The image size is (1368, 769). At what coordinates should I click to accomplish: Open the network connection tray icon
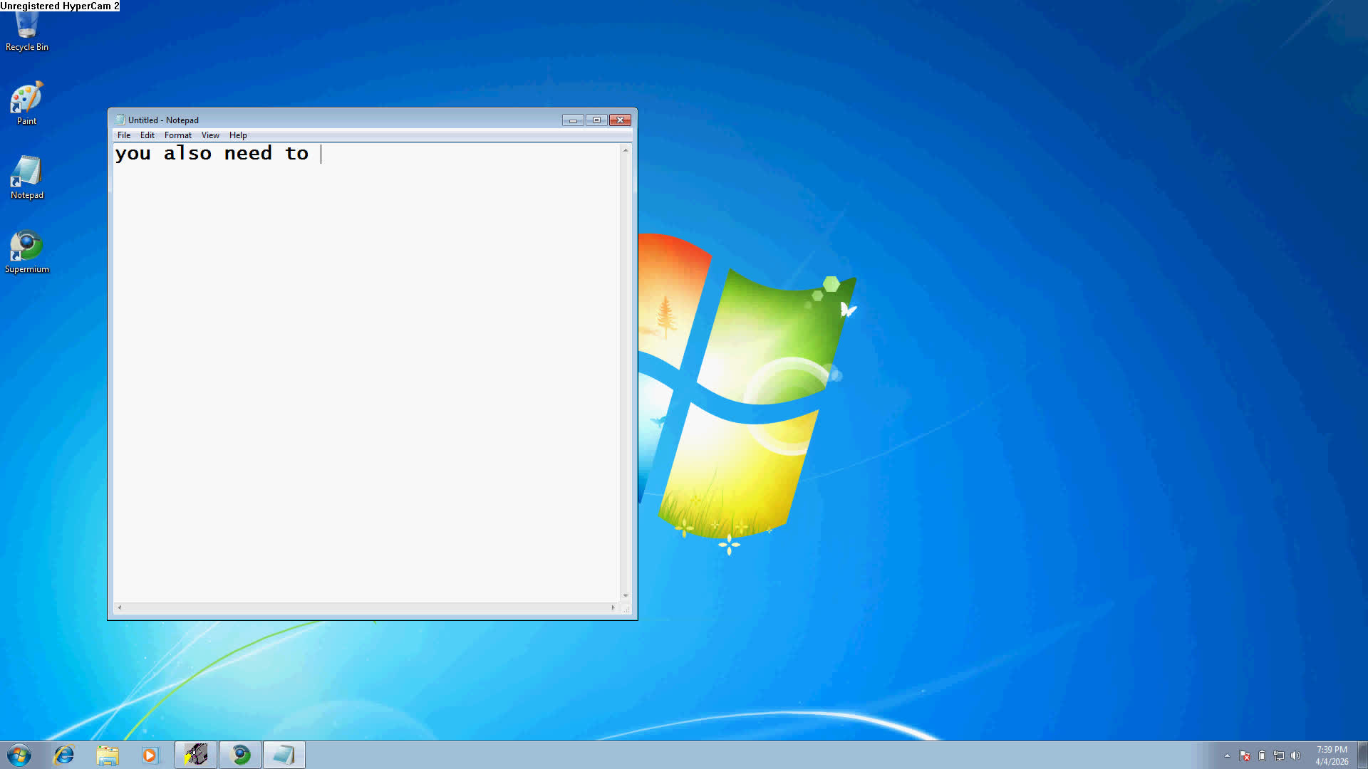(1279, 755)
